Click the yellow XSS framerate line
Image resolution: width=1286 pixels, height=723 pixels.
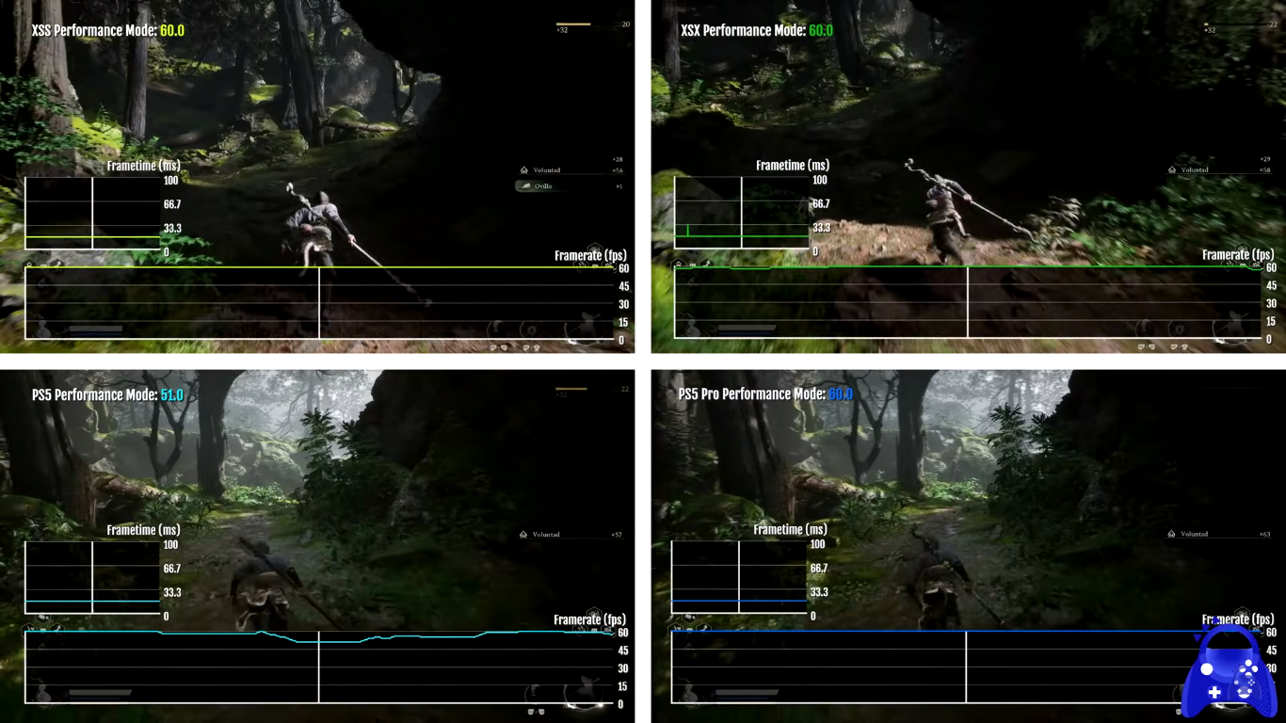point(320,267)
